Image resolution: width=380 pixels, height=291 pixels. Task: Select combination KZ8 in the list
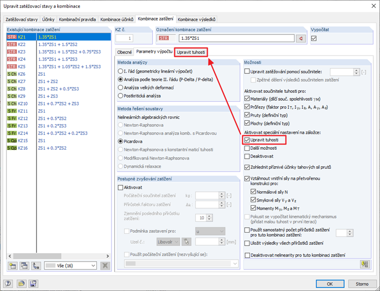tap(58, 89)
